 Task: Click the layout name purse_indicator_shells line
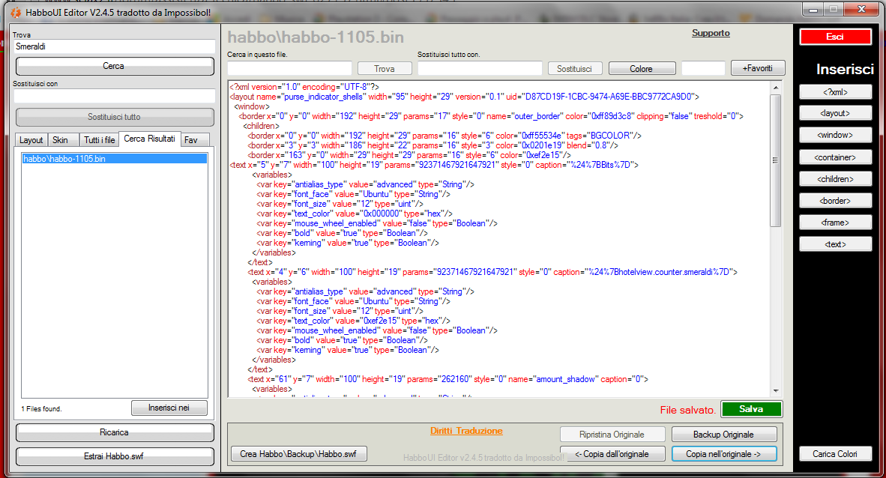465,97
